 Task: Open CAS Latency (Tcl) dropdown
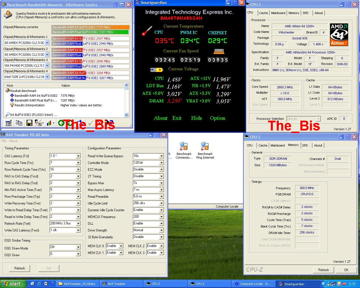(x=78, y=156)
